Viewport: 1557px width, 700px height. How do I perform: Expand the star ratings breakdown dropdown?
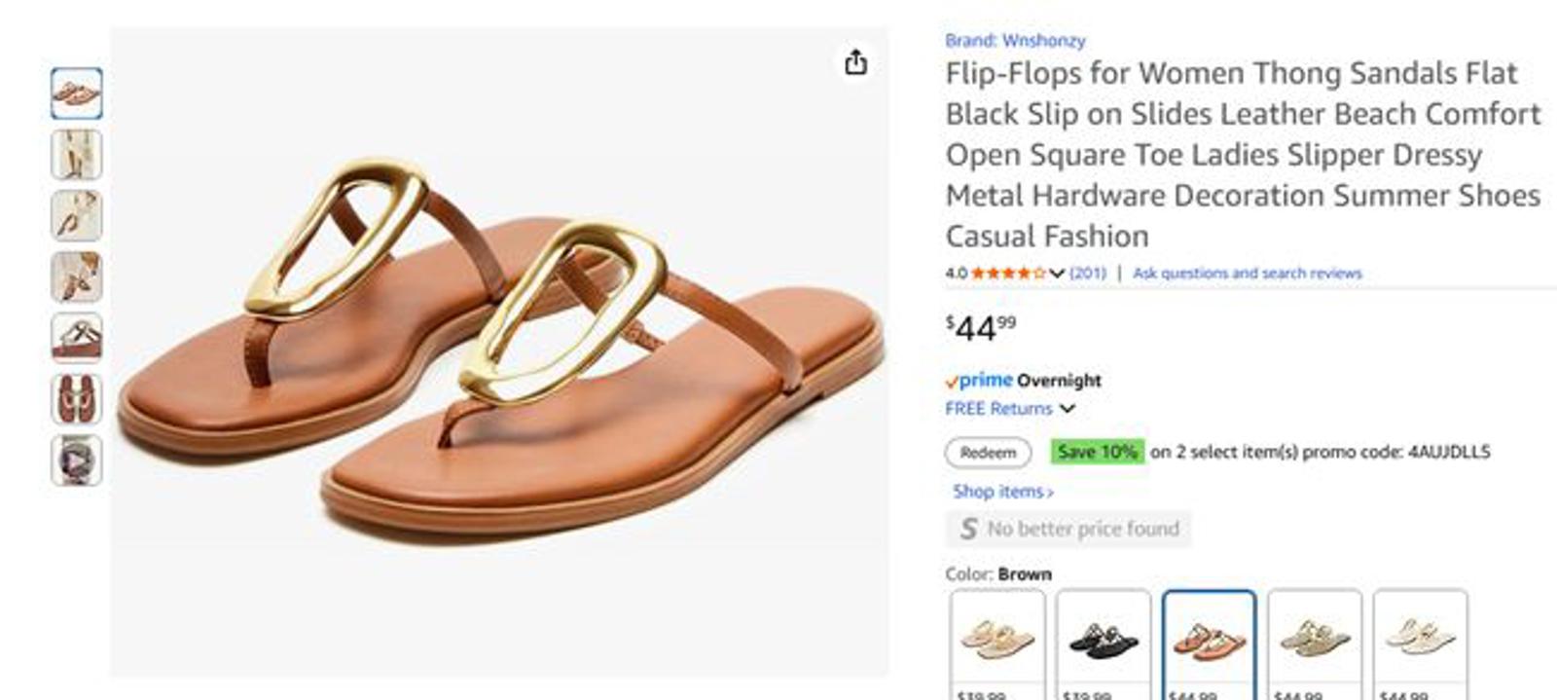point(1056,274)
